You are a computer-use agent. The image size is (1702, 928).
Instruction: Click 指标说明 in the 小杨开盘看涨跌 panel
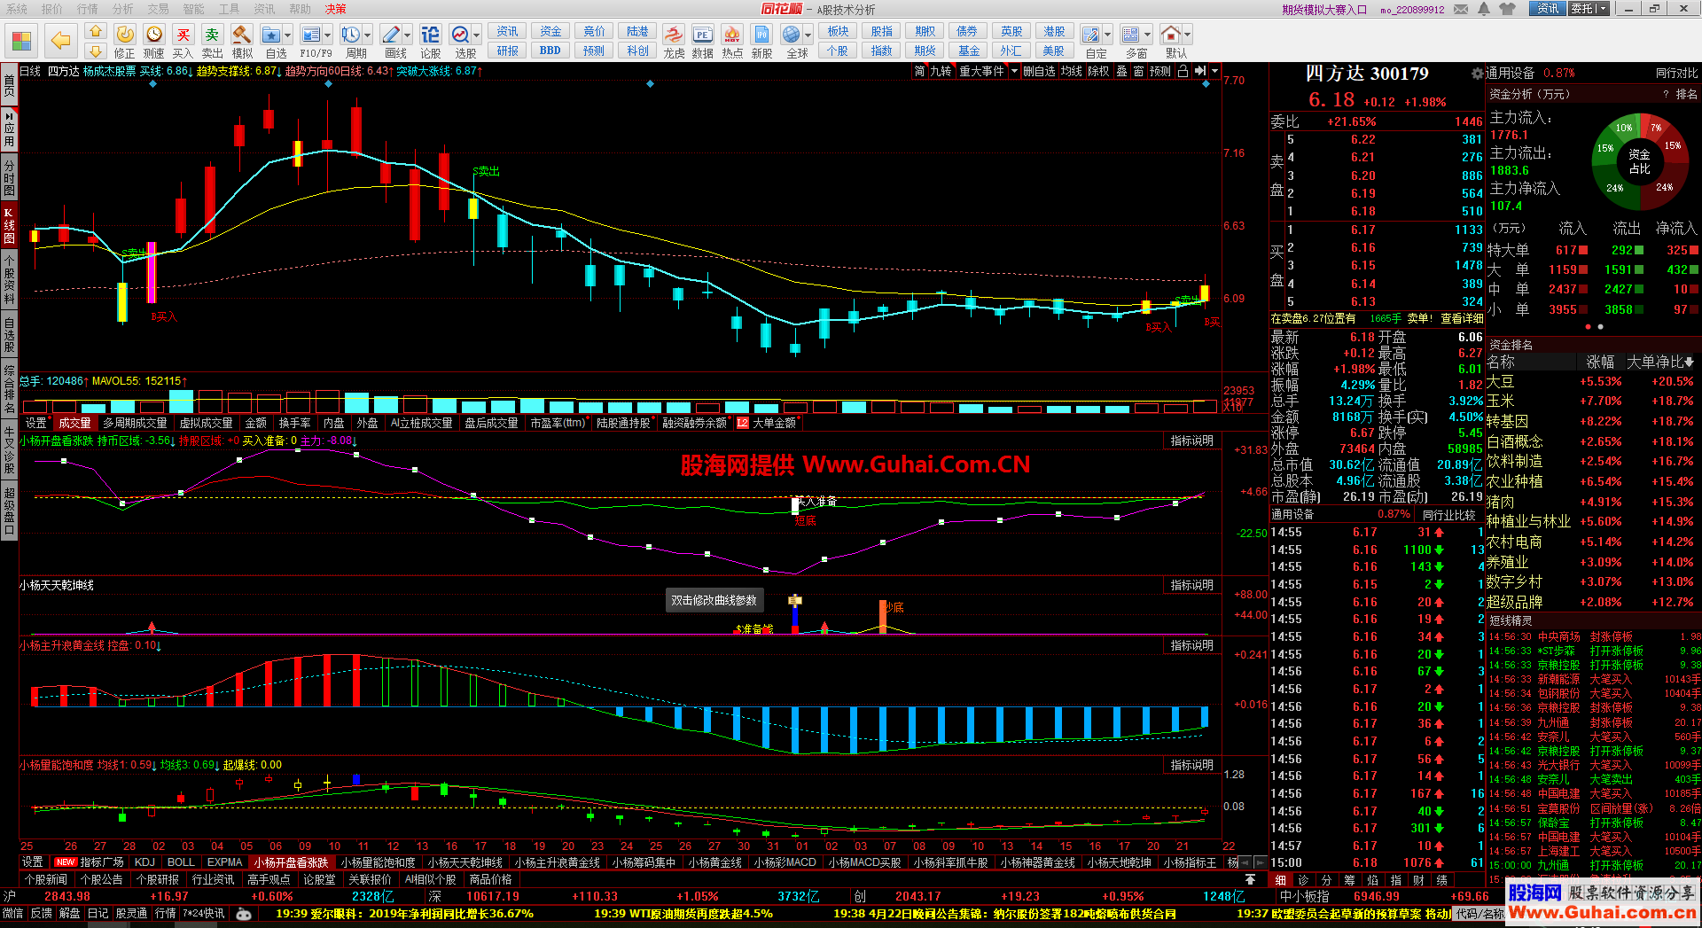[x=1191, y=441]
